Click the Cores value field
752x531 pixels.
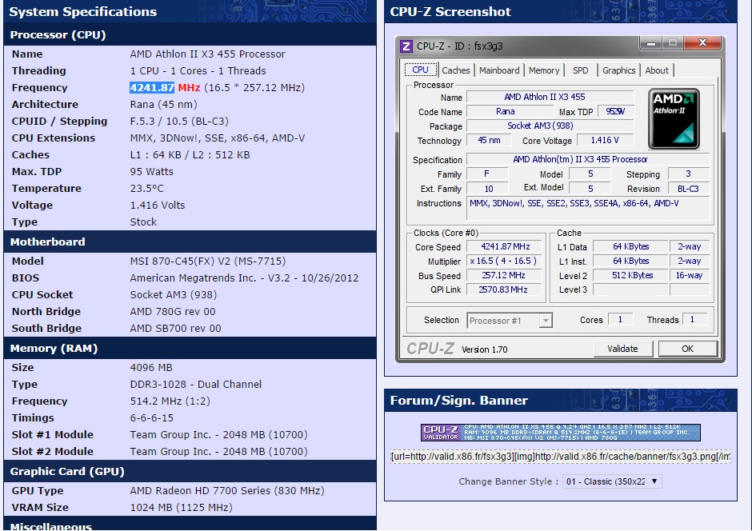point(621,319)
